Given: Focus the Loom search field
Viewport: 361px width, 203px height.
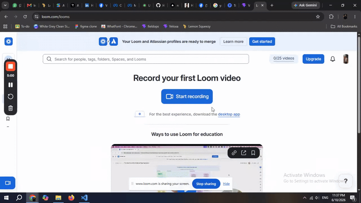Looking at the screenshot, I should (146, 59).
